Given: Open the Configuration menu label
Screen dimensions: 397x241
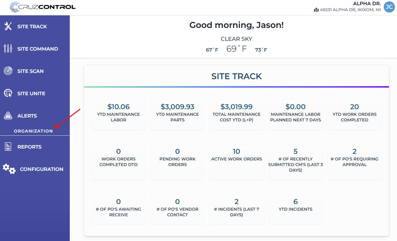Looking at the screenshot, I should [42, 169].
